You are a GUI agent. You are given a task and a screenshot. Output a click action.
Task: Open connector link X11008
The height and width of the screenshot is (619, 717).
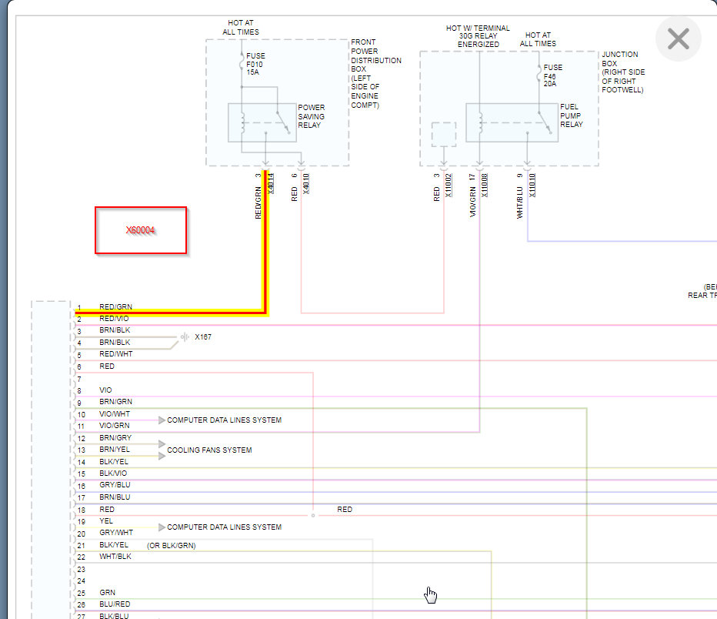click(x=484, y=186)
